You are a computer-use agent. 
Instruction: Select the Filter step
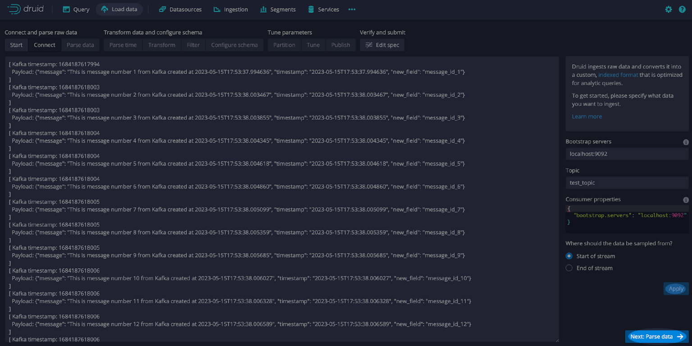coord(193,45)
